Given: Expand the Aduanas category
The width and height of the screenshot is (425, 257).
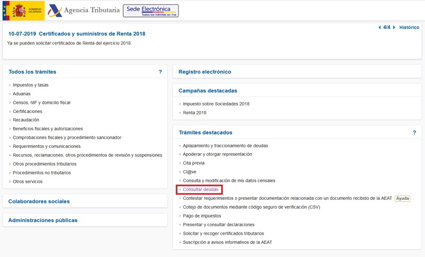Looking at the screenshot, I should coord(21,94).
